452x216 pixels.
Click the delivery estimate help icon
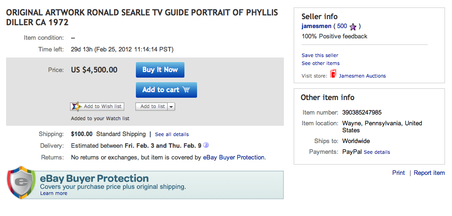(206, 145)
